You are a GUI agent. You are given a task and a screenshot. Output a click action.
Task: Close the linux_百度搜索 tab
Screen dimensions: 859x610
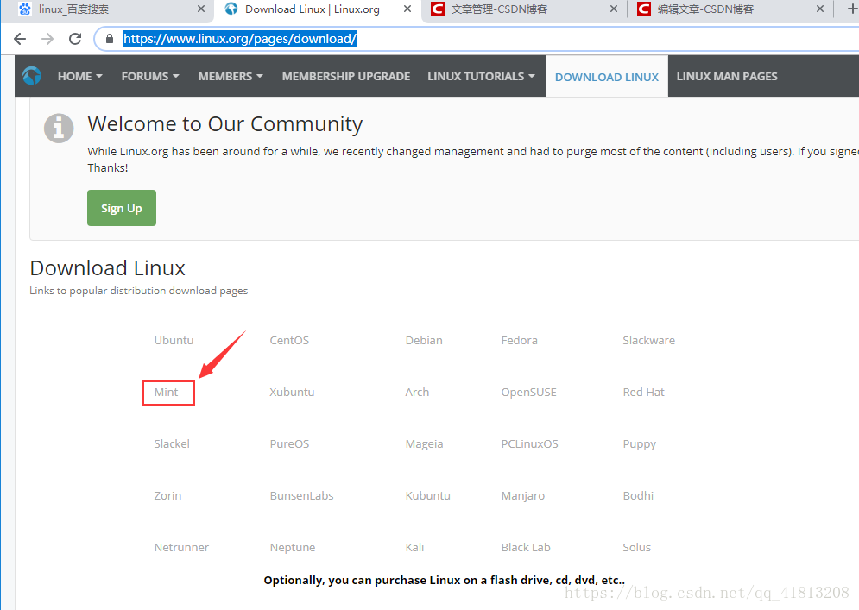(x=201, y=9)
